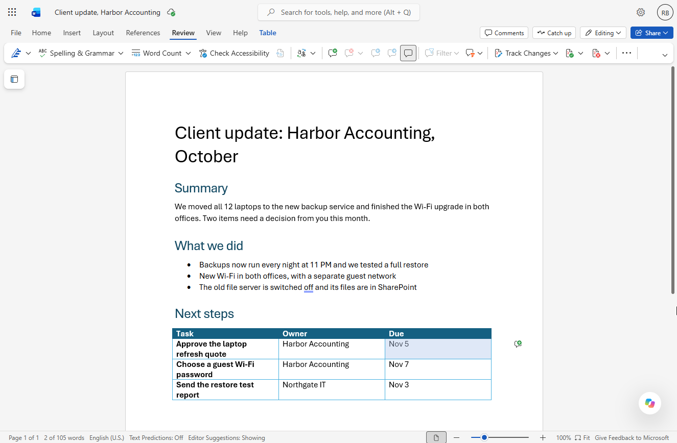Switch to the Home tab

[41, 33]
